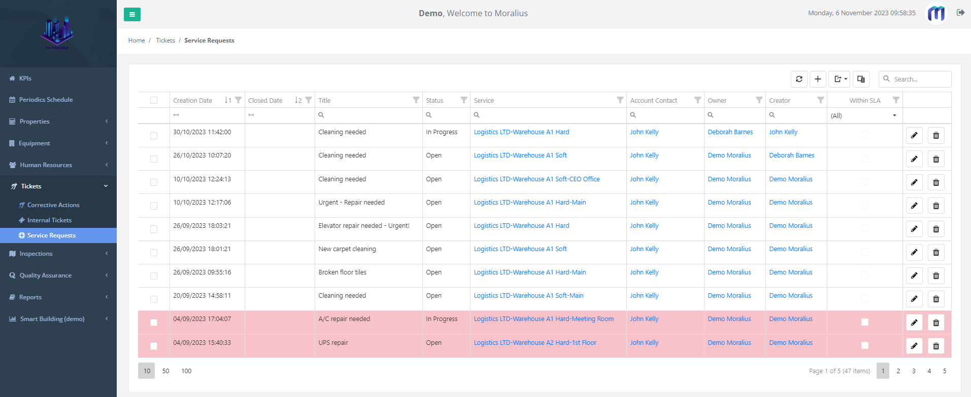Select the UPS repair row checkbox
The height and width of the screenshot is (397, 971).
pos(154,346)
